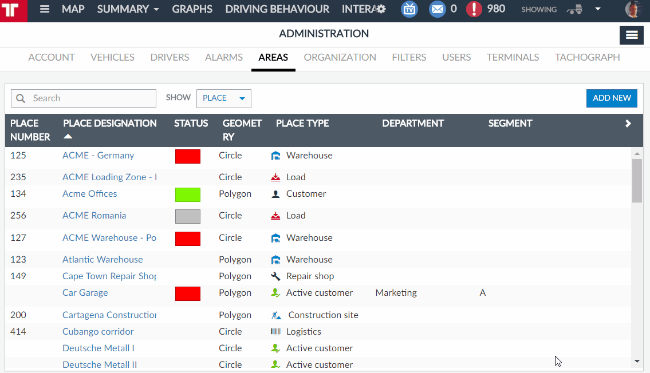Screen dimensions: 650x373
Task: Click the user profile avatar
Action: point(633,10)
